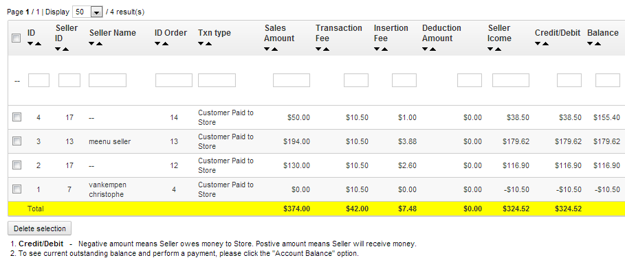
Task: Click the $374.00 total sales amount
Action: coord(296,209)
